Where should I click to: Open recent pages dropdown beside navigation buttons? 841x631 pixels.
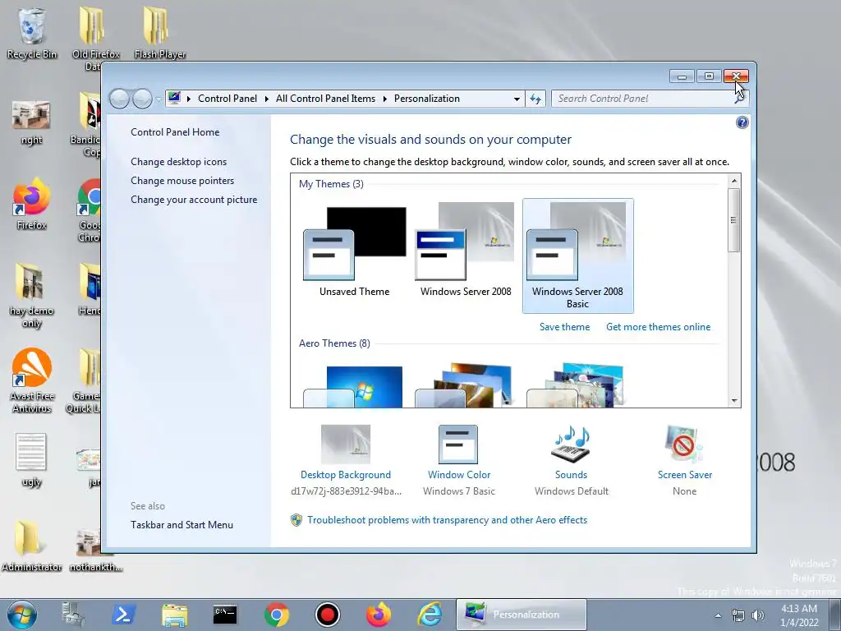[x=158, y=99]
